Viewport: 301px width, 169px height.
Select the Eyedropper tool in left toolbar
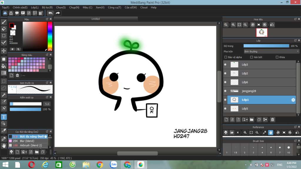pos(4,139)
